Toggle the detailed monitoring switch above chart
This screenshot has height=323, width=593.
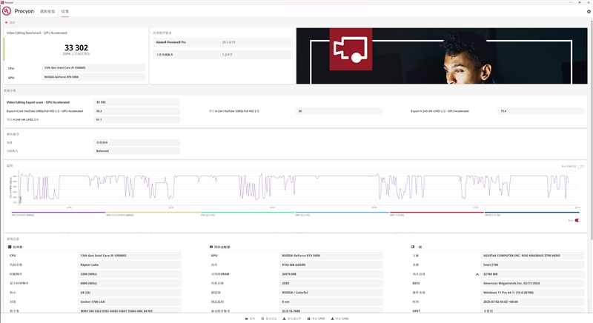pyautogui.click(x=581, y=167)
